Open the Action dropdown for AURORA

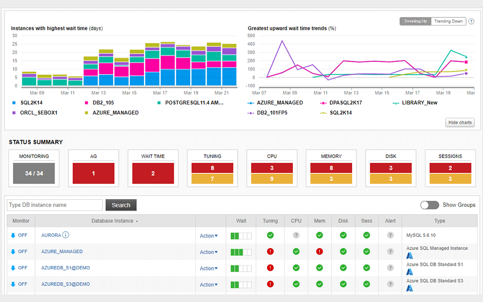[x=208, y=235]
